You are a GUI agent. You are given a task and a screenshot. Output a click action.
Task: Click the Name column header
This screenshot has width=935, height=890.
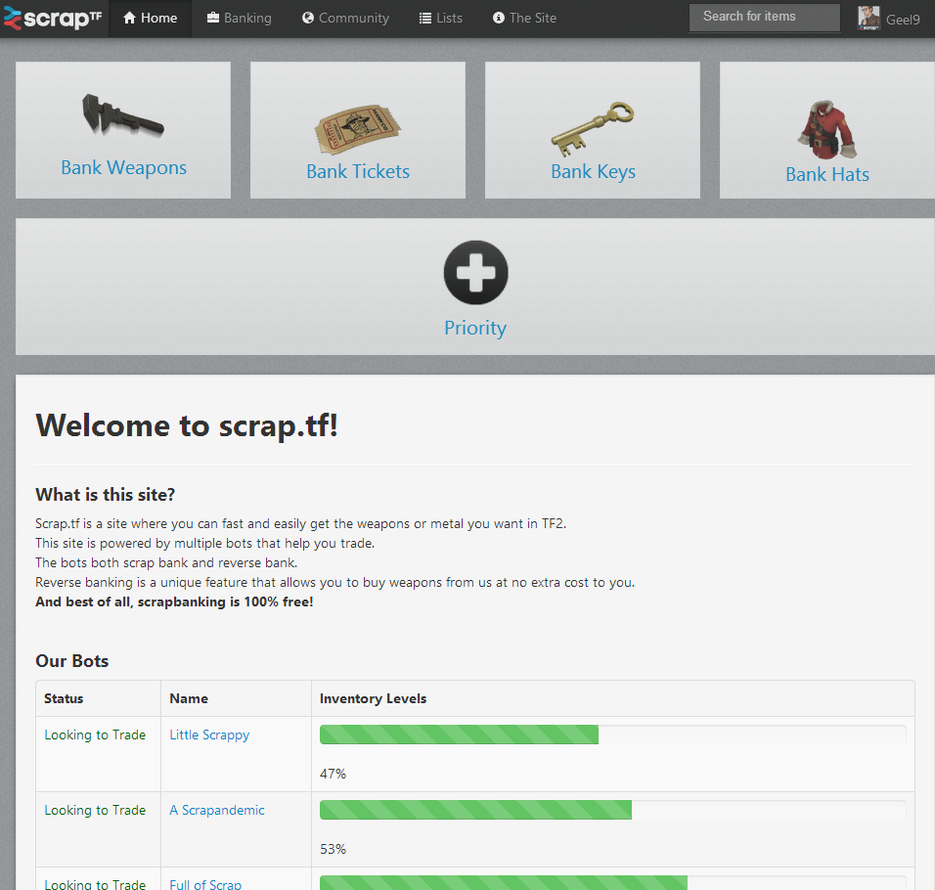coord(189,698)
